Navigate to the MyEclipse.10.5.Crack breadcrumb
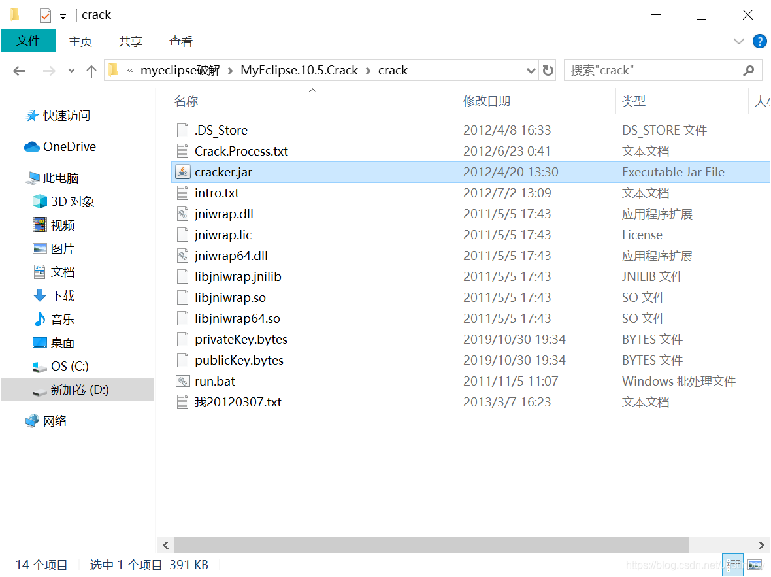Image resolution: width=771 pixels, height=577 pixels. tap(299, 71)
